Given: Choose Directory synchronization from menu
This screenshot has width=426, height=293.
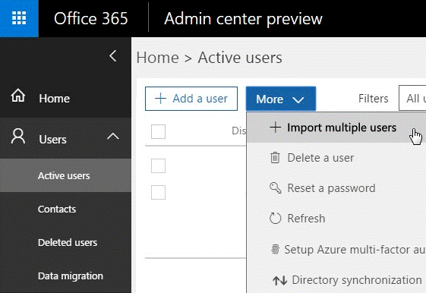Looking at the screenshot, I should point(336,280).
